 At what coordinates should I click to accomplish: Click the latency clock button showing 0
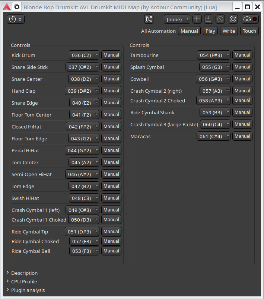click(16, 19)
